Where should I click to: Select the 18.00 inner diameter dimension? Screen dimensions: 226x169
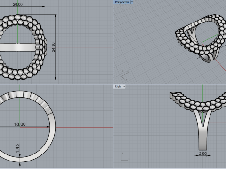(20, 124)
